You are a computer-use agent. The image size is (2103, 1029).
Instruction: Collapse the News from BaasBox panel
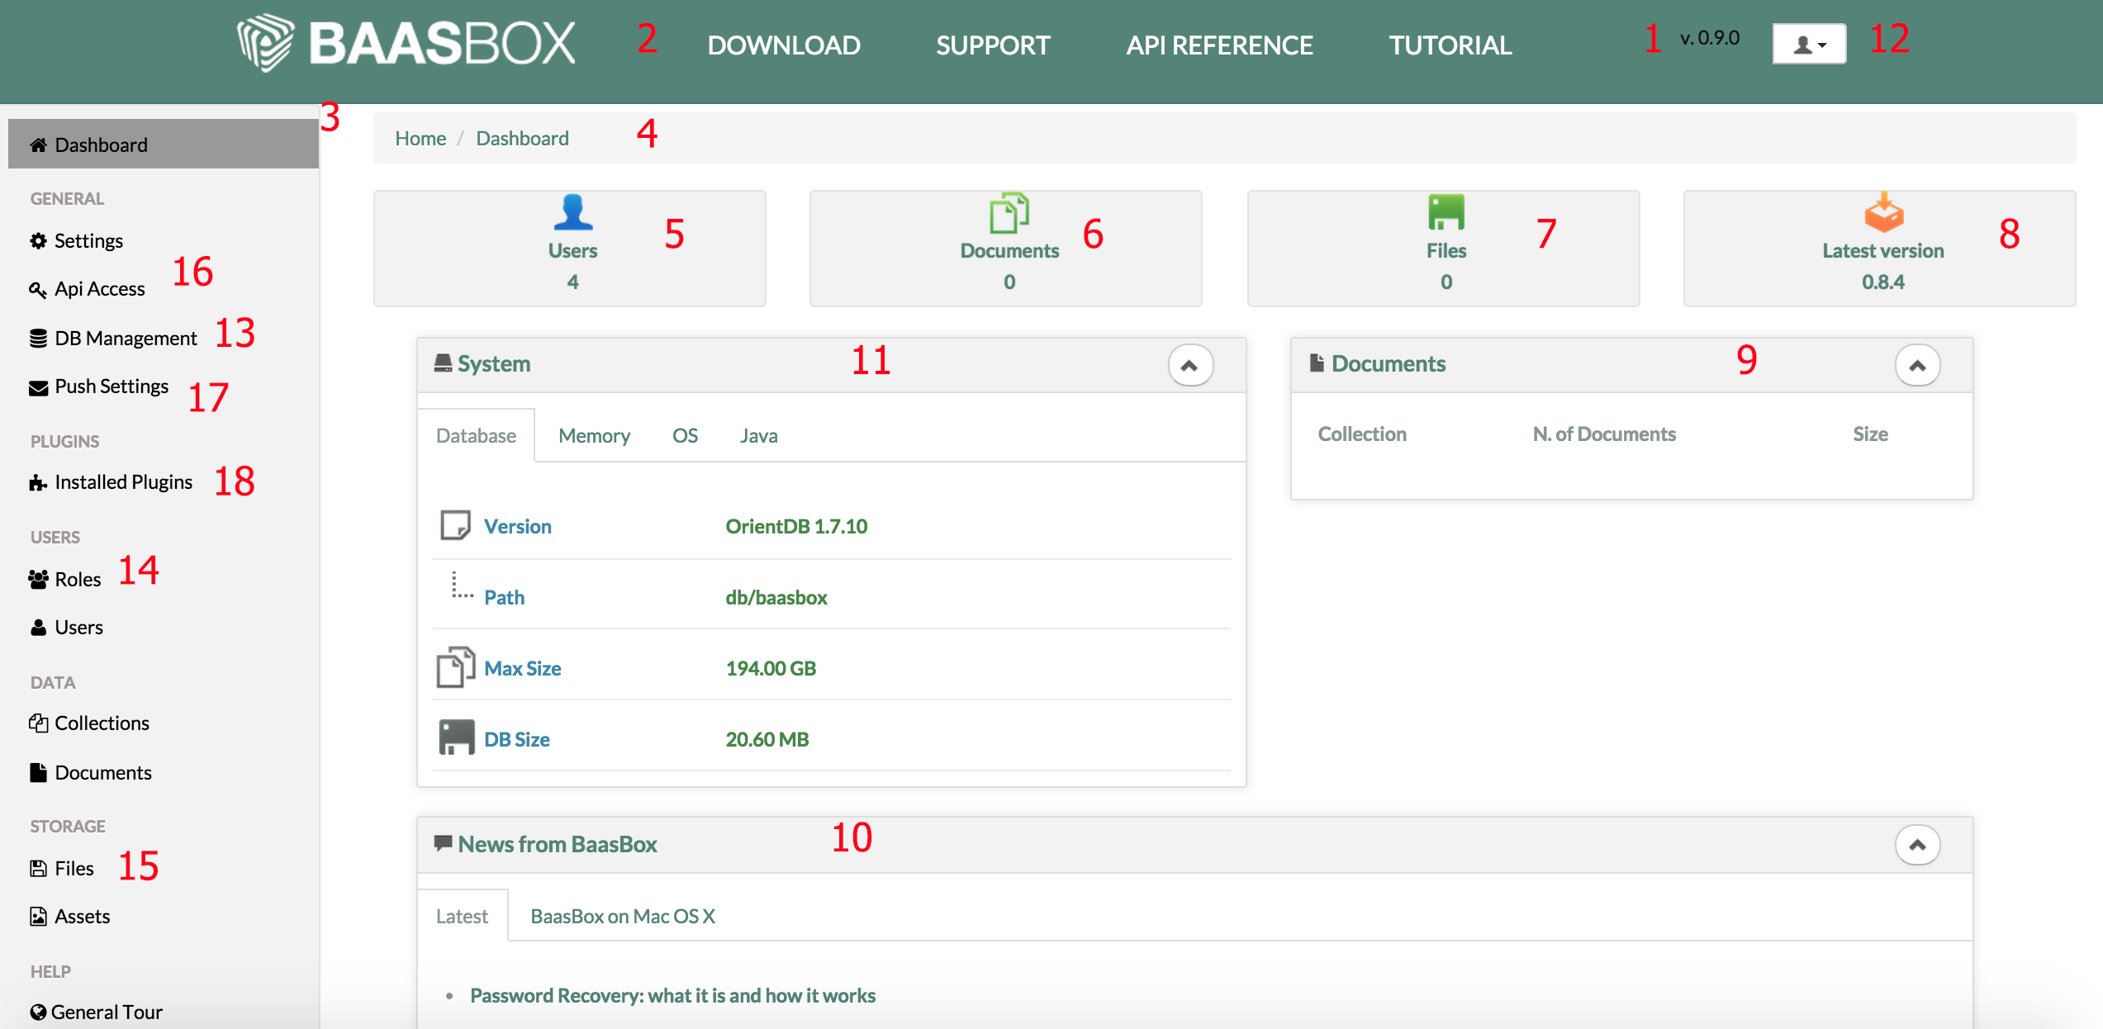point(1916,845)
